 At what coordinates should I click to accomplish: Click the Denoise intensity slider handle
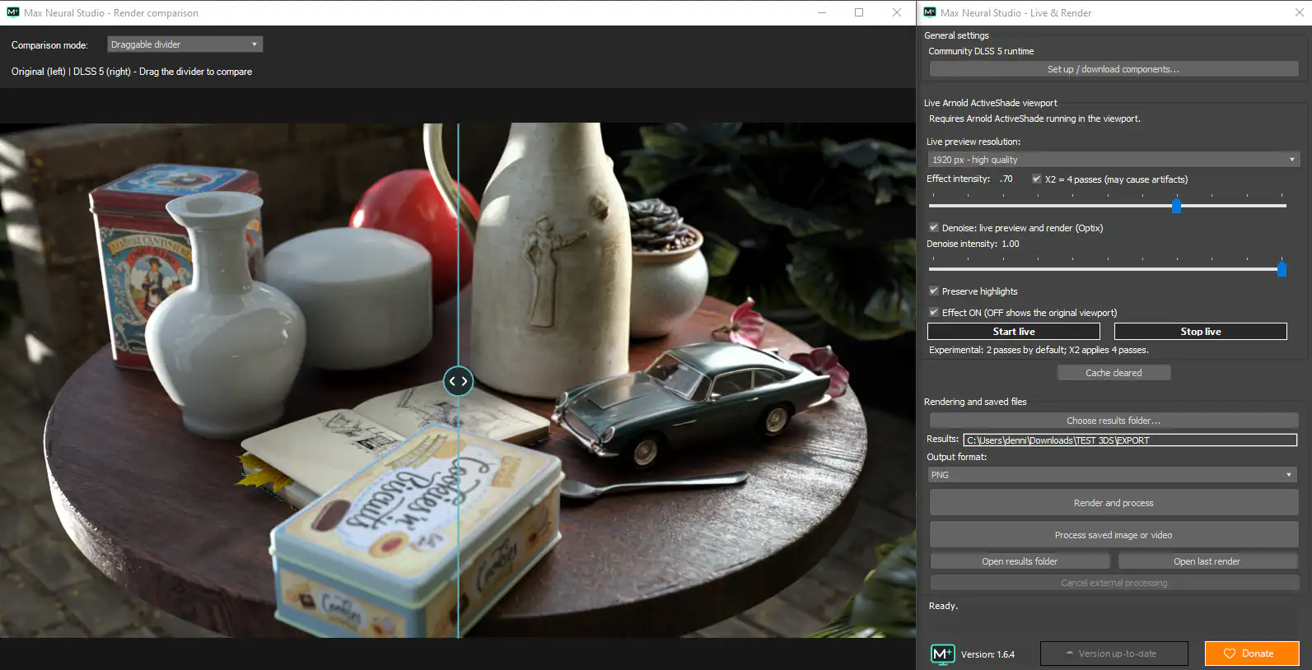pyautogui.click(x=1282, y=268)
